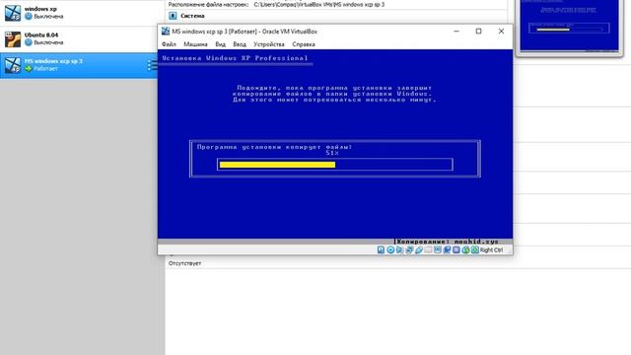This screenshot has height=355, width=631.
Task: Click the hard disk activity status icon
Action: (381, 249)
